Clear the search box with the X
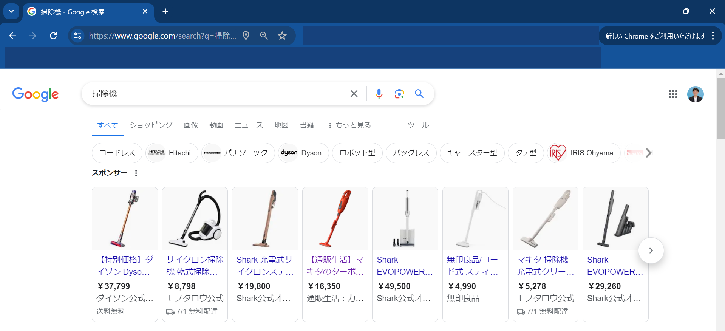The image size is (725, 331). [x=354, y=93]
